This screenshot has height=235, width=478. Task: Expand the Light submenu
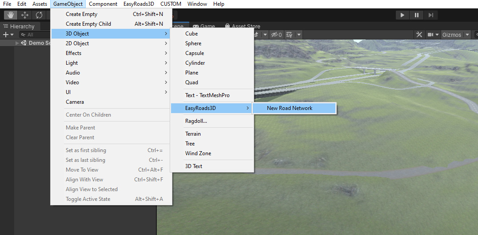click(111, 63)
